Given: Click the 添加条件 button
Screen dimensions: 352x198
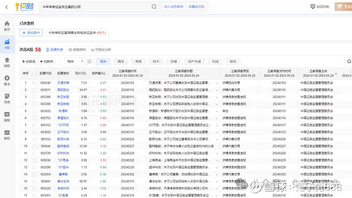Looking at the screenshot, I should (x=31, y=33).
